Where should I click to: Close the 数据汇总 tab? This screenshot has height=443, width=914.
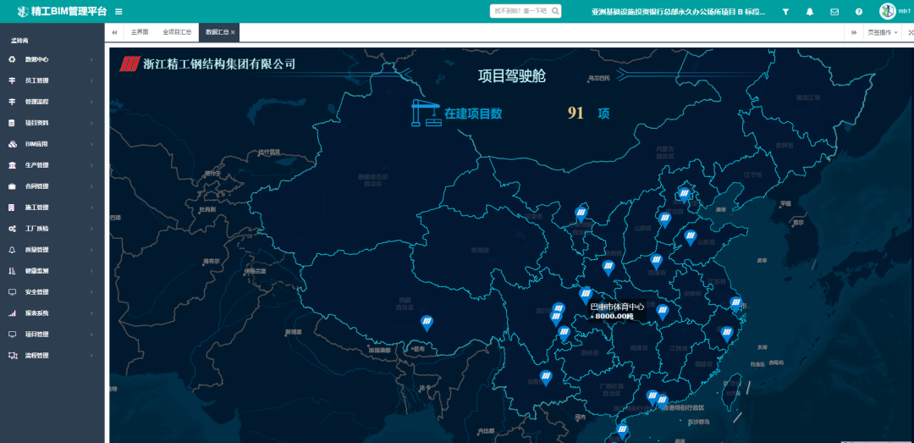click(x=234, y=33)
